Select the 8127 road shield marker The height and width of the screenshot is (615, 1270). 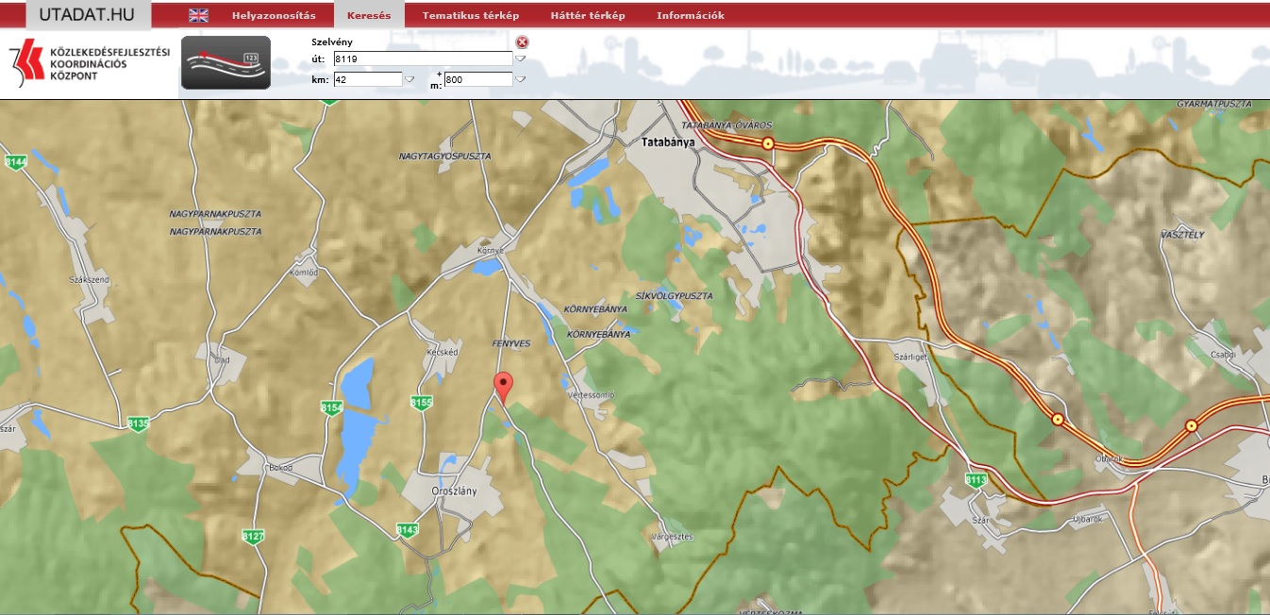coord(253,536)
